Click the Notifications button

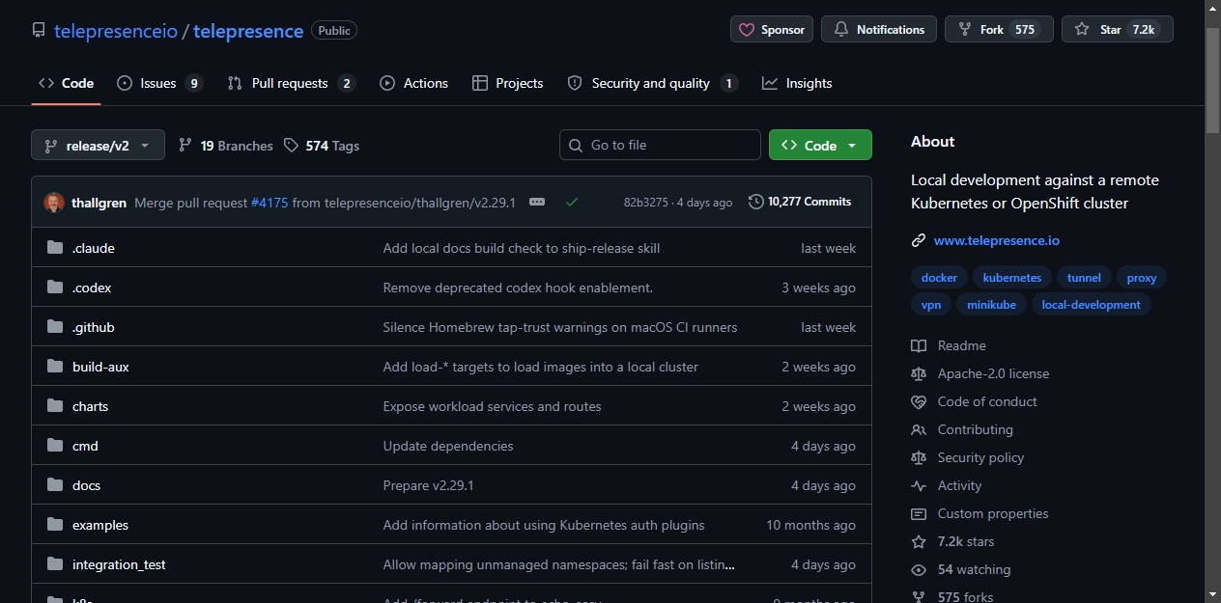pyautogui.click(x=879, y=30)
